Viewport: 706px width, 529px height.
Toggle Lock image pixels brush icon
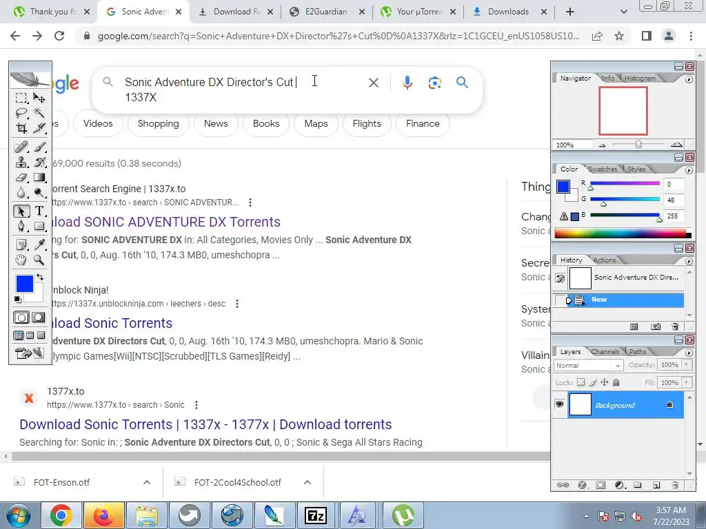coord(593,382)
